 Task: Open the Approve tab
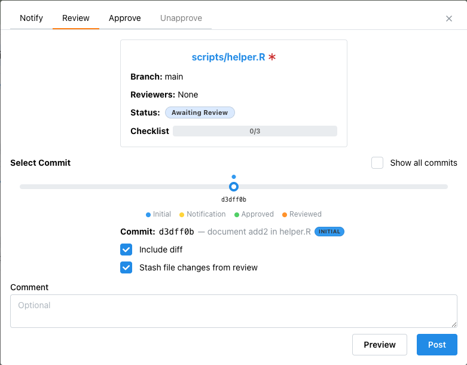pyautogui.click(x=125, y=18)
